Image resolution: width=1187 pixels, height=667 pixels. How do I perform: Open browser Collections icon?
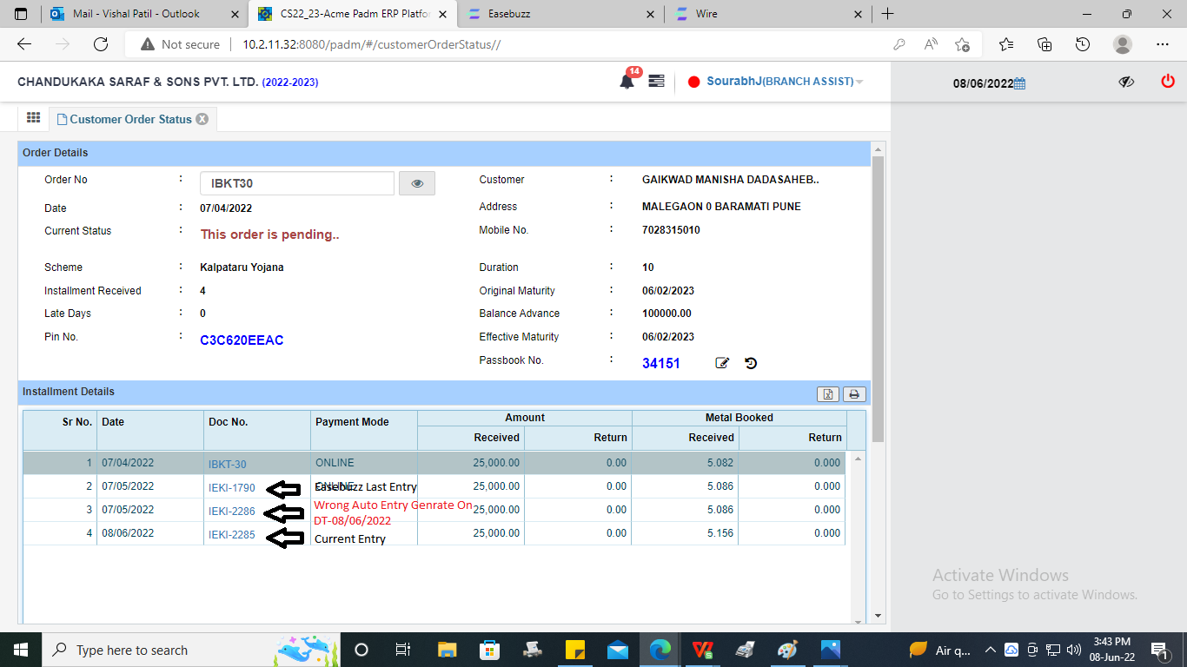1044,44
